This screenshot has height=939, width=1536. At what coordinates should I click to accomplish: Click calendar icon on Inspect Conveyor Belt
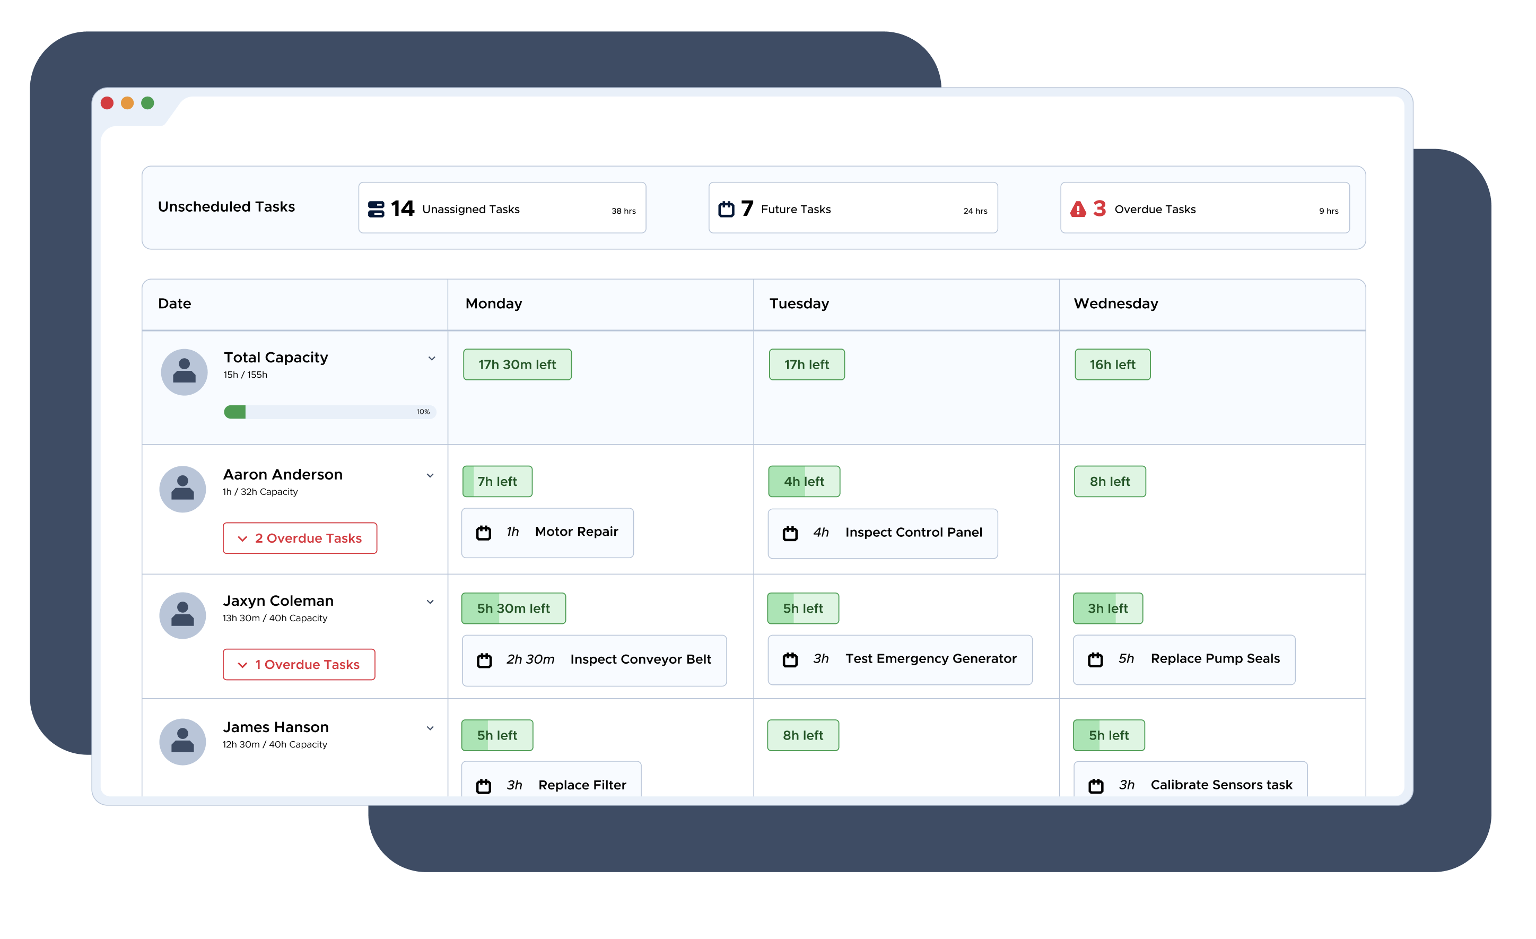pos(484,660)
